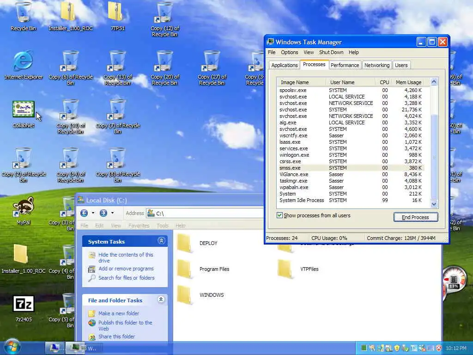Select the System Idle Process row
This screenshot has height=355, width=473.
(351, 200)
